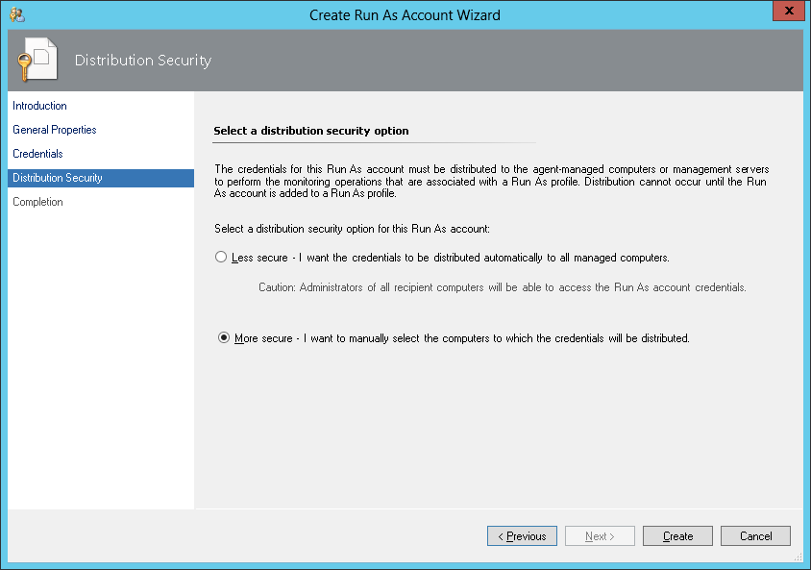Click the credentials distribution description paragraph
Screen dimensions: 811x570
point(490,181)
